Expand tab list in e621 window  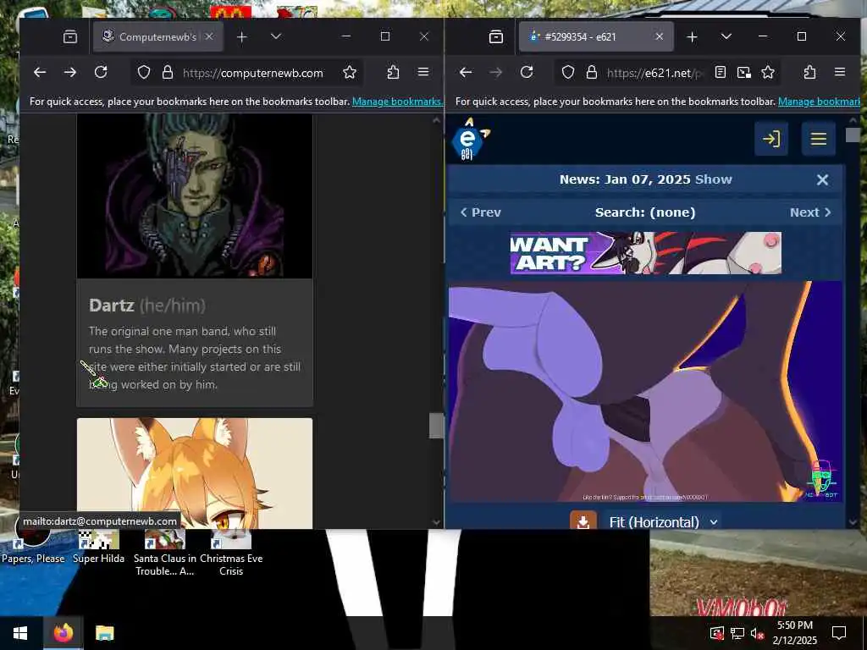pos(726,36)
